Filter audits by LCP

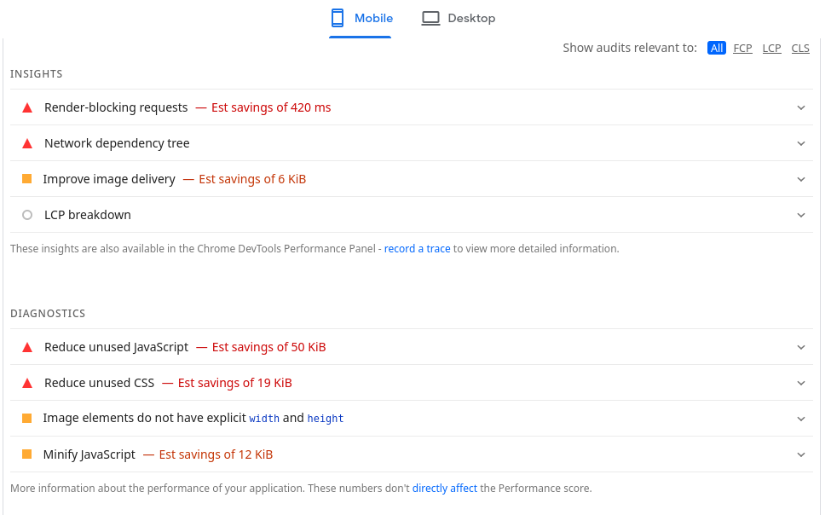click(771, 49)
